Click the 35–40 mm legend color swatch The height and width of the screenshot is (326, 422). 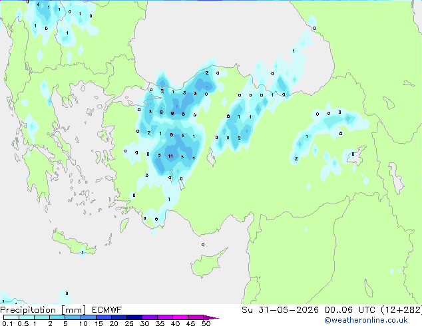point(164,317)
